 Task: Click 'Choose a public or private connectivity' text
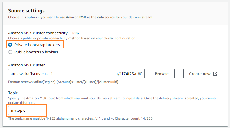72,38
